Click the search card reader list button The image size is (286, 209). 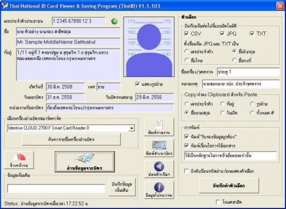71,139
